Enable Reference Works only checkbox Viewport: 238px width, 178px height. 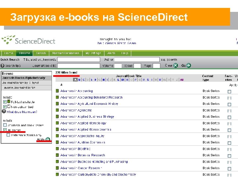[x=8, y=135]
